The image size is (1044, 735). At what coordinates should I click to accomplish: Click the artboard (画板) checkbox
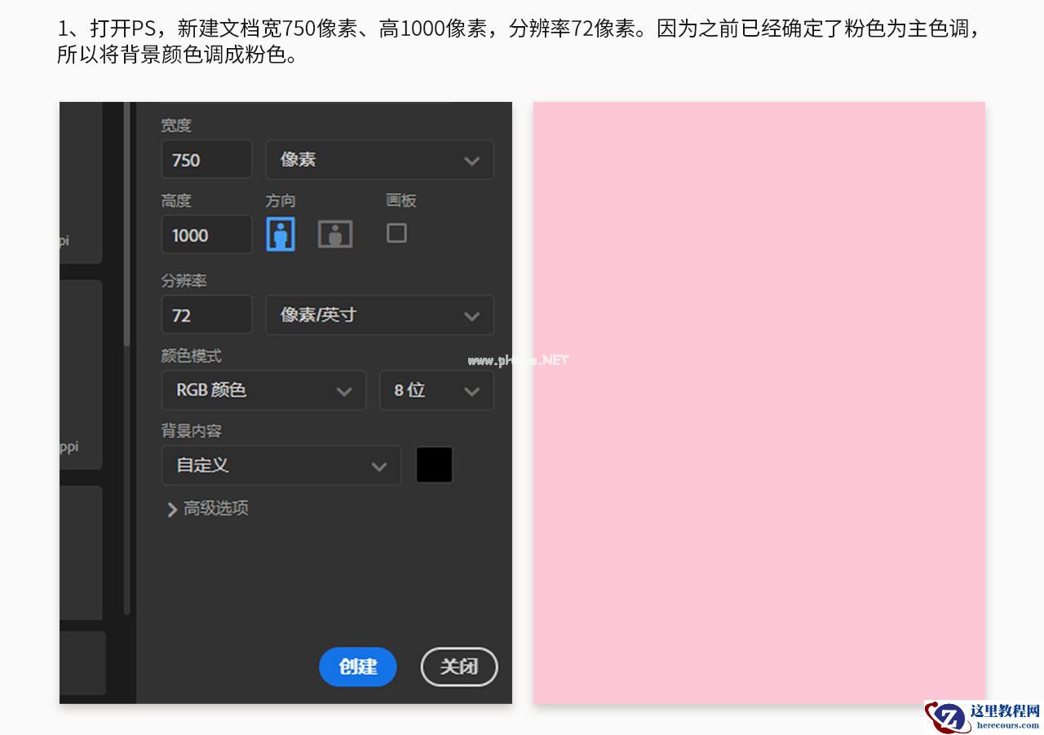(396, 233)
